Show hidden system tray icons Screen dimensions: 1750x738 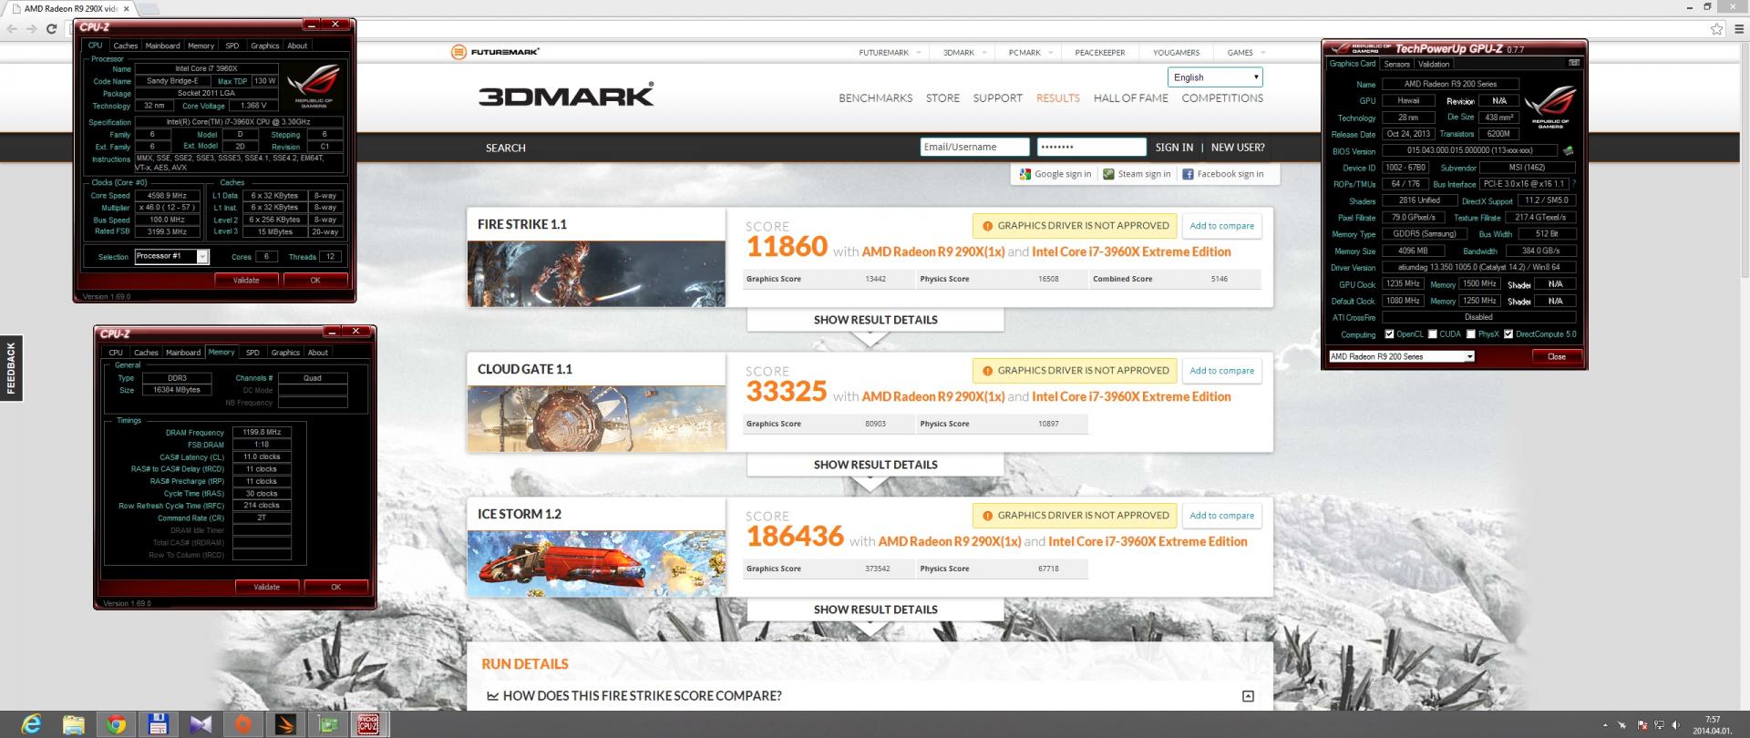(1607, 725)
